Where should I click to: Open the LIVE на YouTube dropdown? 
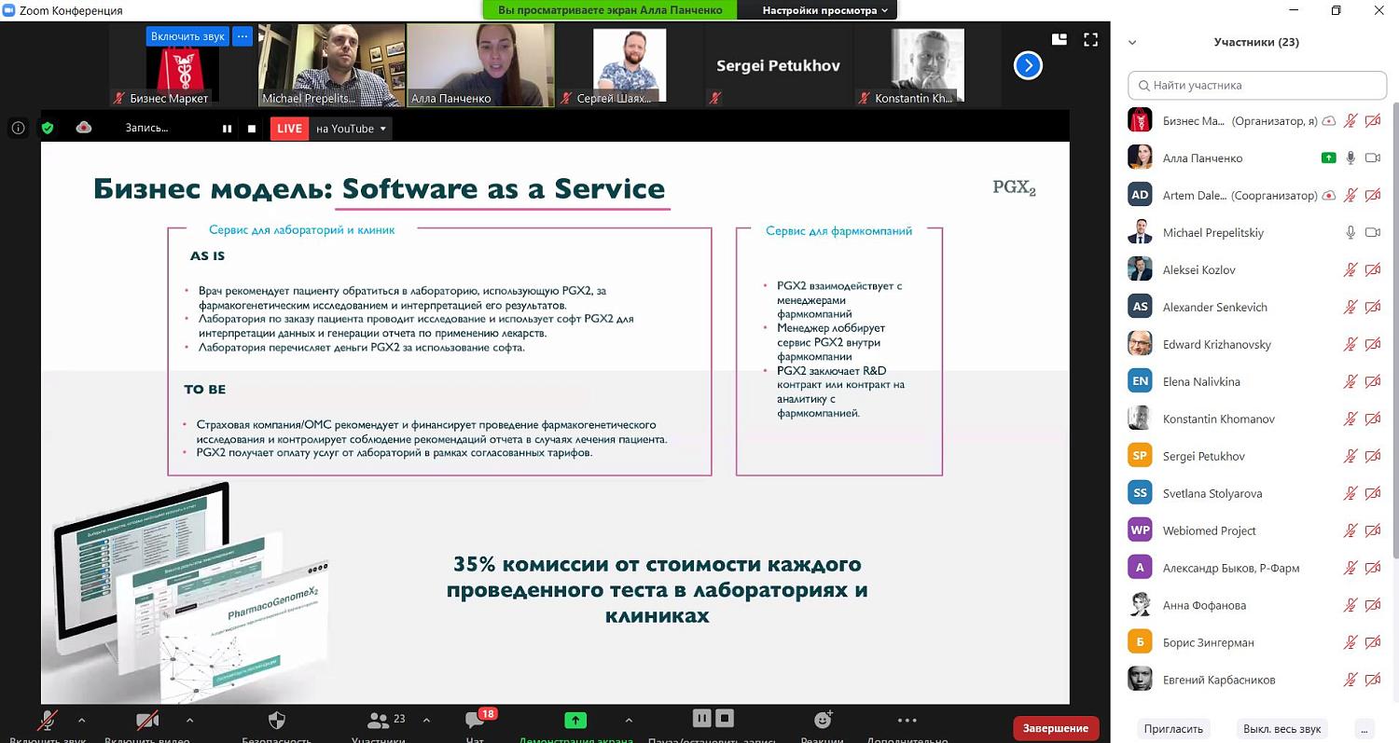click(x=351, y=129)
